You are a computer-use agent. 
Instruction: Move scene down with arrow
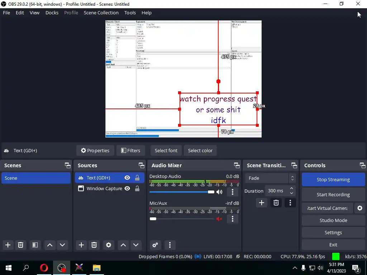[62, 245]
